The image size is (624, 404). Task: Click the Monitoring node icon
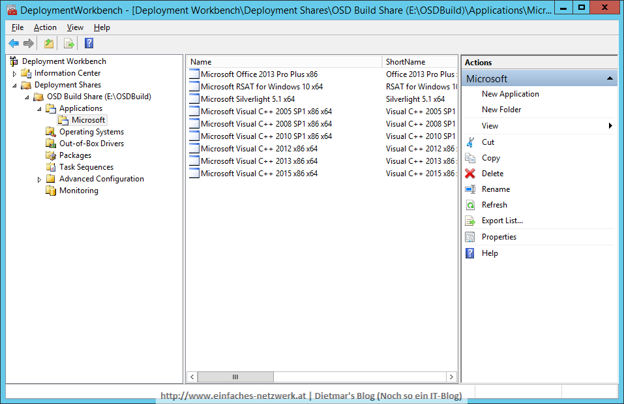51,191
